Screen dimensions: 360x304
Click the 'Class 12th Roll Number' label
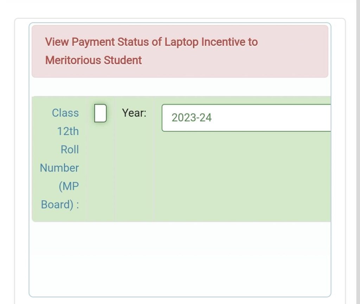click(x=60, y=140)
